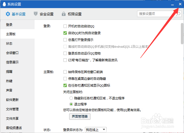Select 状态 in the left sidebar
Viewport: 184px width, 133px height.
click(x=18, y=44)
